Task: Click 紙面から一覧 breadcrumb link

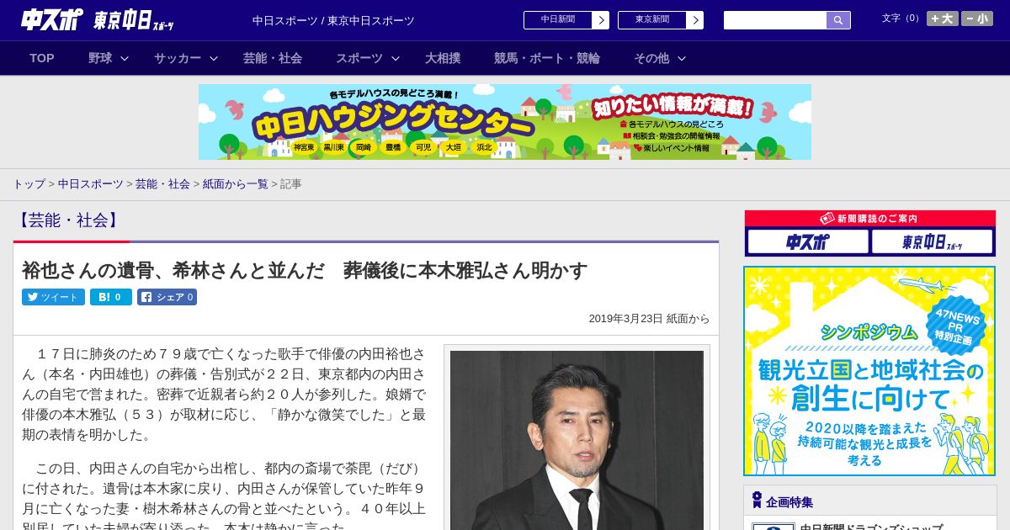Action: pyautogui.click(x=236, y=183)
